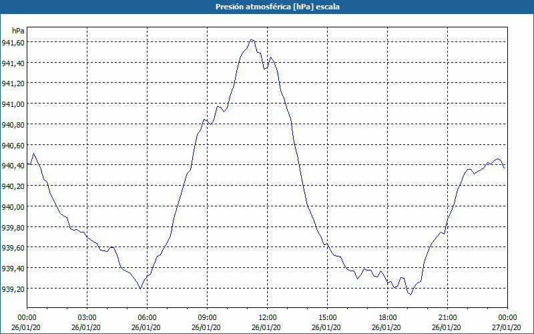Click the chart title 'Presión atmosférica [hPa] escala'

point(278,7)
